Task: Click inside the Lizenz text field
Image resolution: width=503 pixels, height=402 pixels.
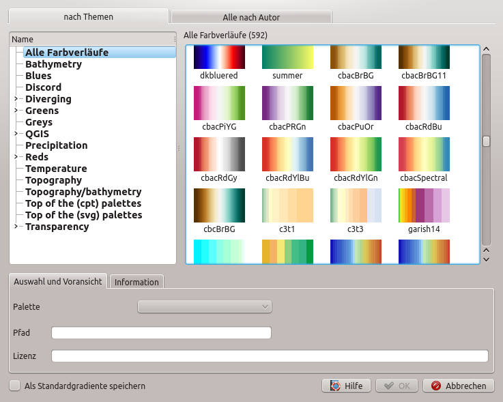Action: tap(270, 356)
